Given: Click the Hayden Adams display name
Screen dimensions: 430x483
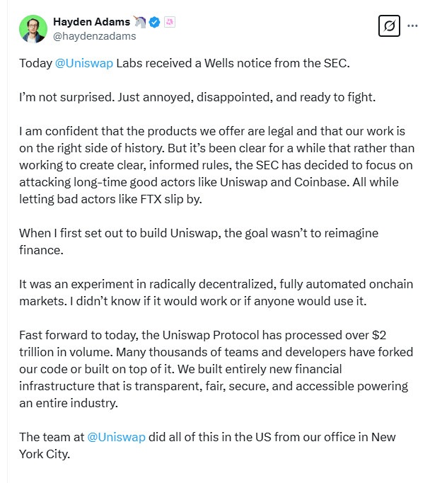Looking at the screenshot, I should click(x=92, y=22).
